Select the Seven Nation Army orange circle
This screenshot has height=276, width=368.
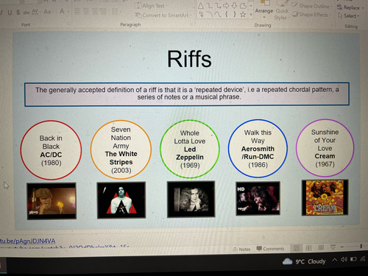pyautogui.click(x=121, y=149)
